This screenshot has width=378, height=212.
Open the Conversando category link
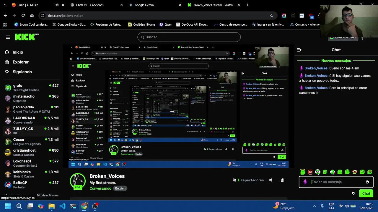point(100,188)
